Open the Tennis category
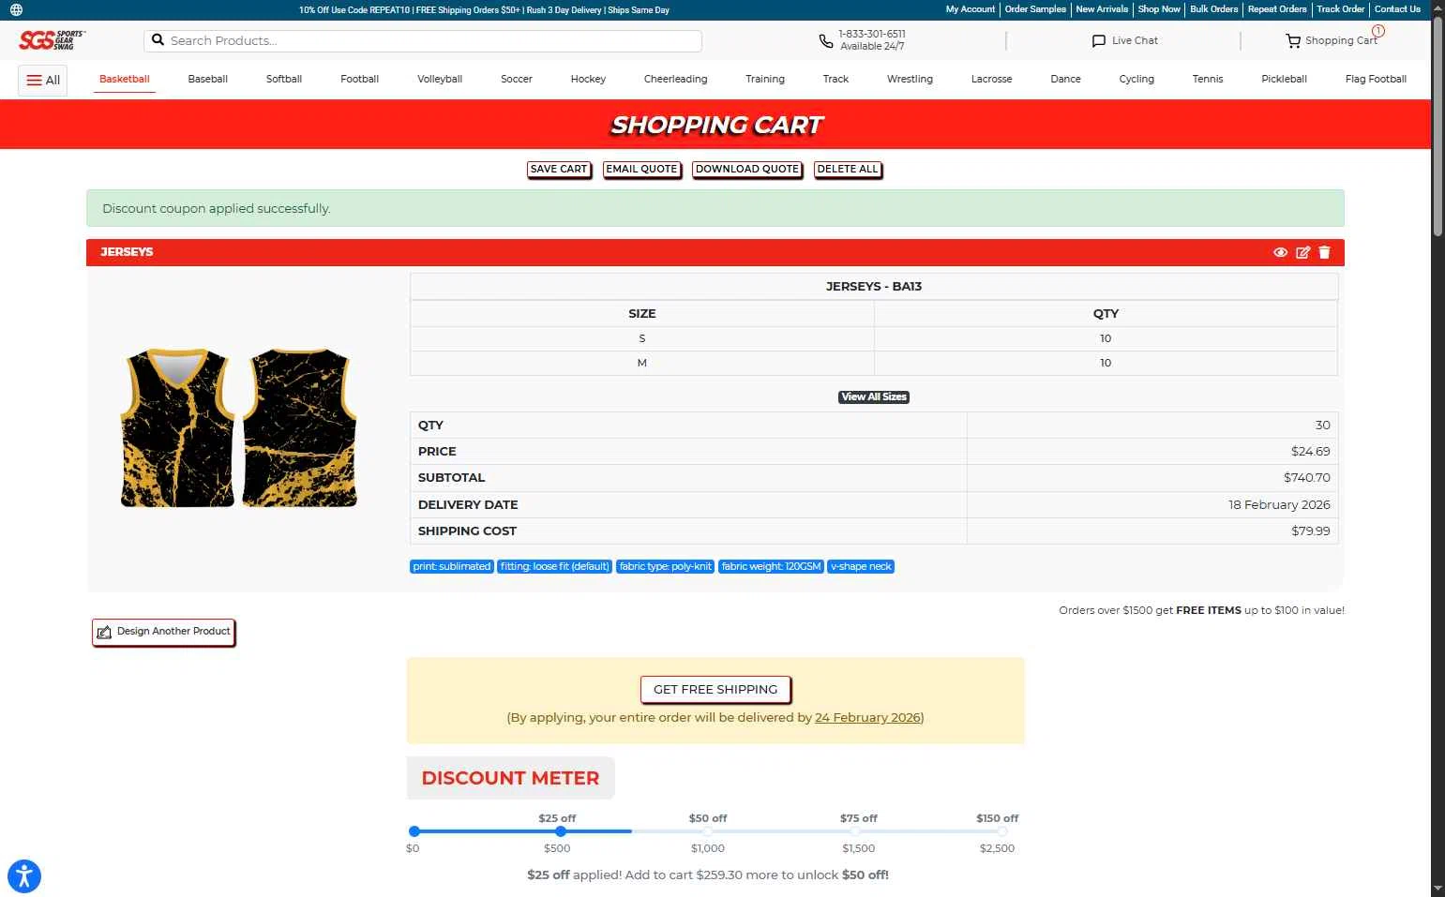This screenshot has width=1445, height=897. [1208, 79]
